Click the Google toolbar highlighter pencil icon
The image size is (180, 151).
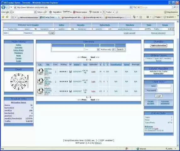click(117, 12)
